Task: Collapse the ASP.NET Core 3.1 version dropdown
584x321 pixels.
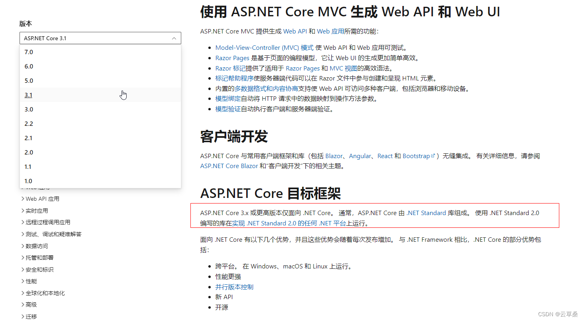Action: click(100, 38)
